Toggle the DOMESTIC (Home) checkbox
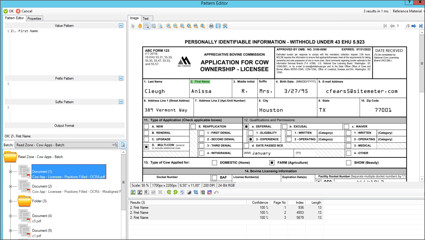 (214, 163)
